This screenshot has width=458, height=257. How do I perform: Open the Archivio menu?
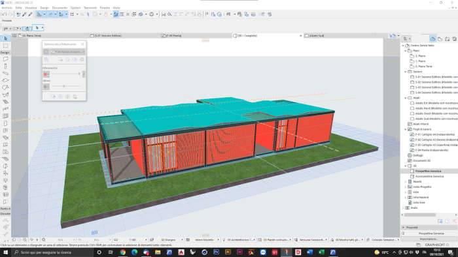click(7, 8)
